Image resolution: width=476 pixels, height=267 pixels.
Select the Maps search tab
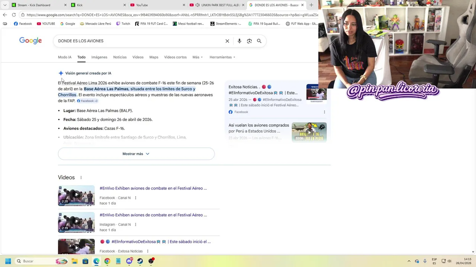pos(154,57)
